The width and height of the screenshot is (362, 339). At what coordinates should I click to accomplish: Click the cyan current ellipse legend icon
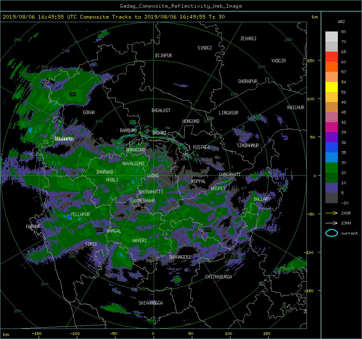pyautogui.click(x=331, y=233)
